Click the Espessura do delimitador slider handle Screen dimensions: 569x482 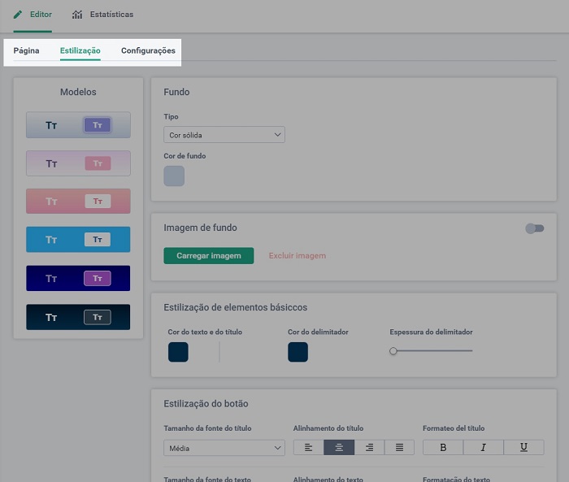393,351
